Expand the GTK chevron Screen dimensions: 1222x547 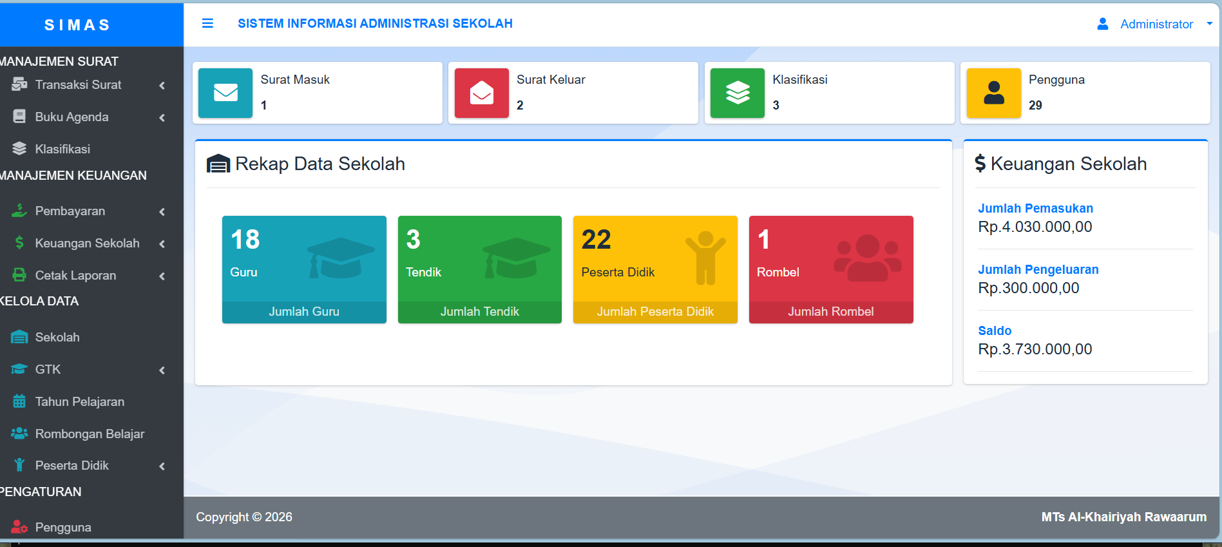point(162,370)
